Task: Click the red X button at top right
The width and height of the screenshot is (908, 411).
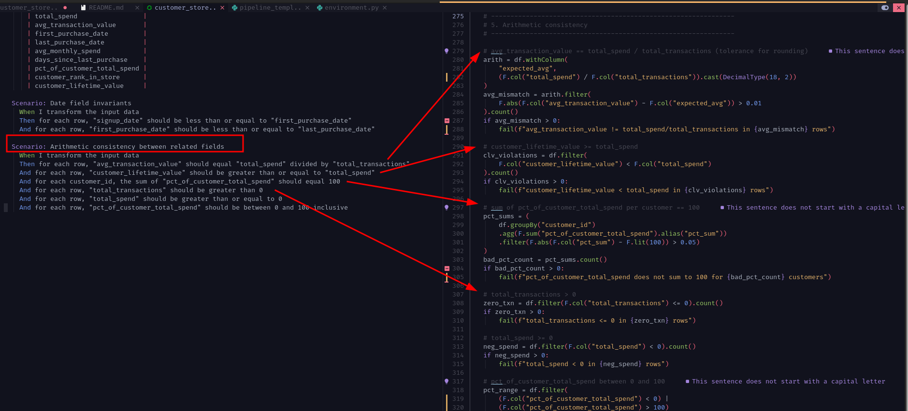Action: (899, 8)
